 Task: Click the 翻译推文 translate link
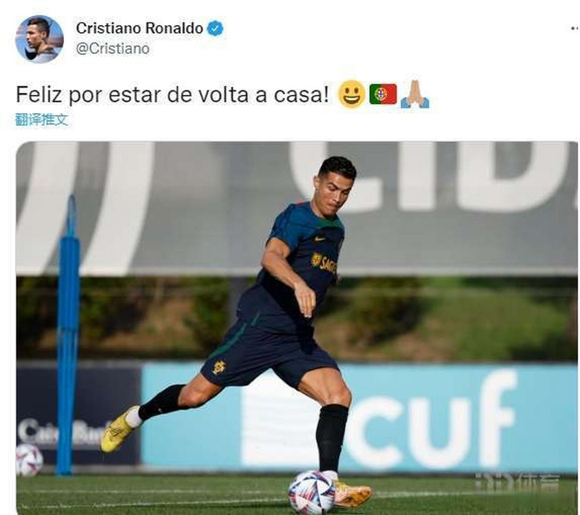(x=41, y=119)
